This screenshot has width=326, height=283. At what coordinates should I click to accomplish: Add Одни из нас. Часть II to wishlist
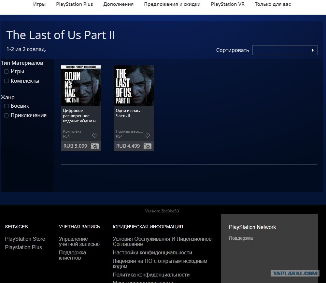click(x=148, y=136)
